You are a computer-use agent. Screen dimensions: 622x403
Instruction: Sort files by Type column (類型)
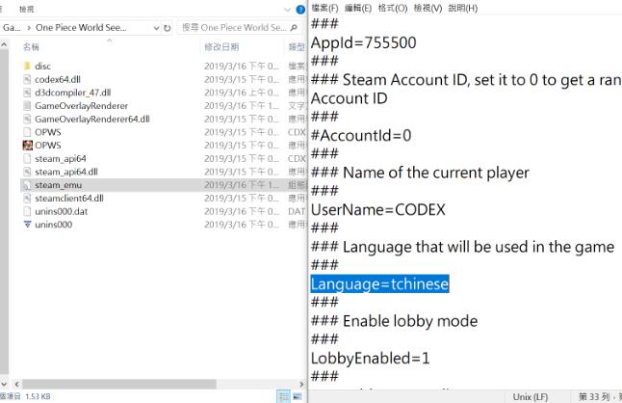coord(297,47)
